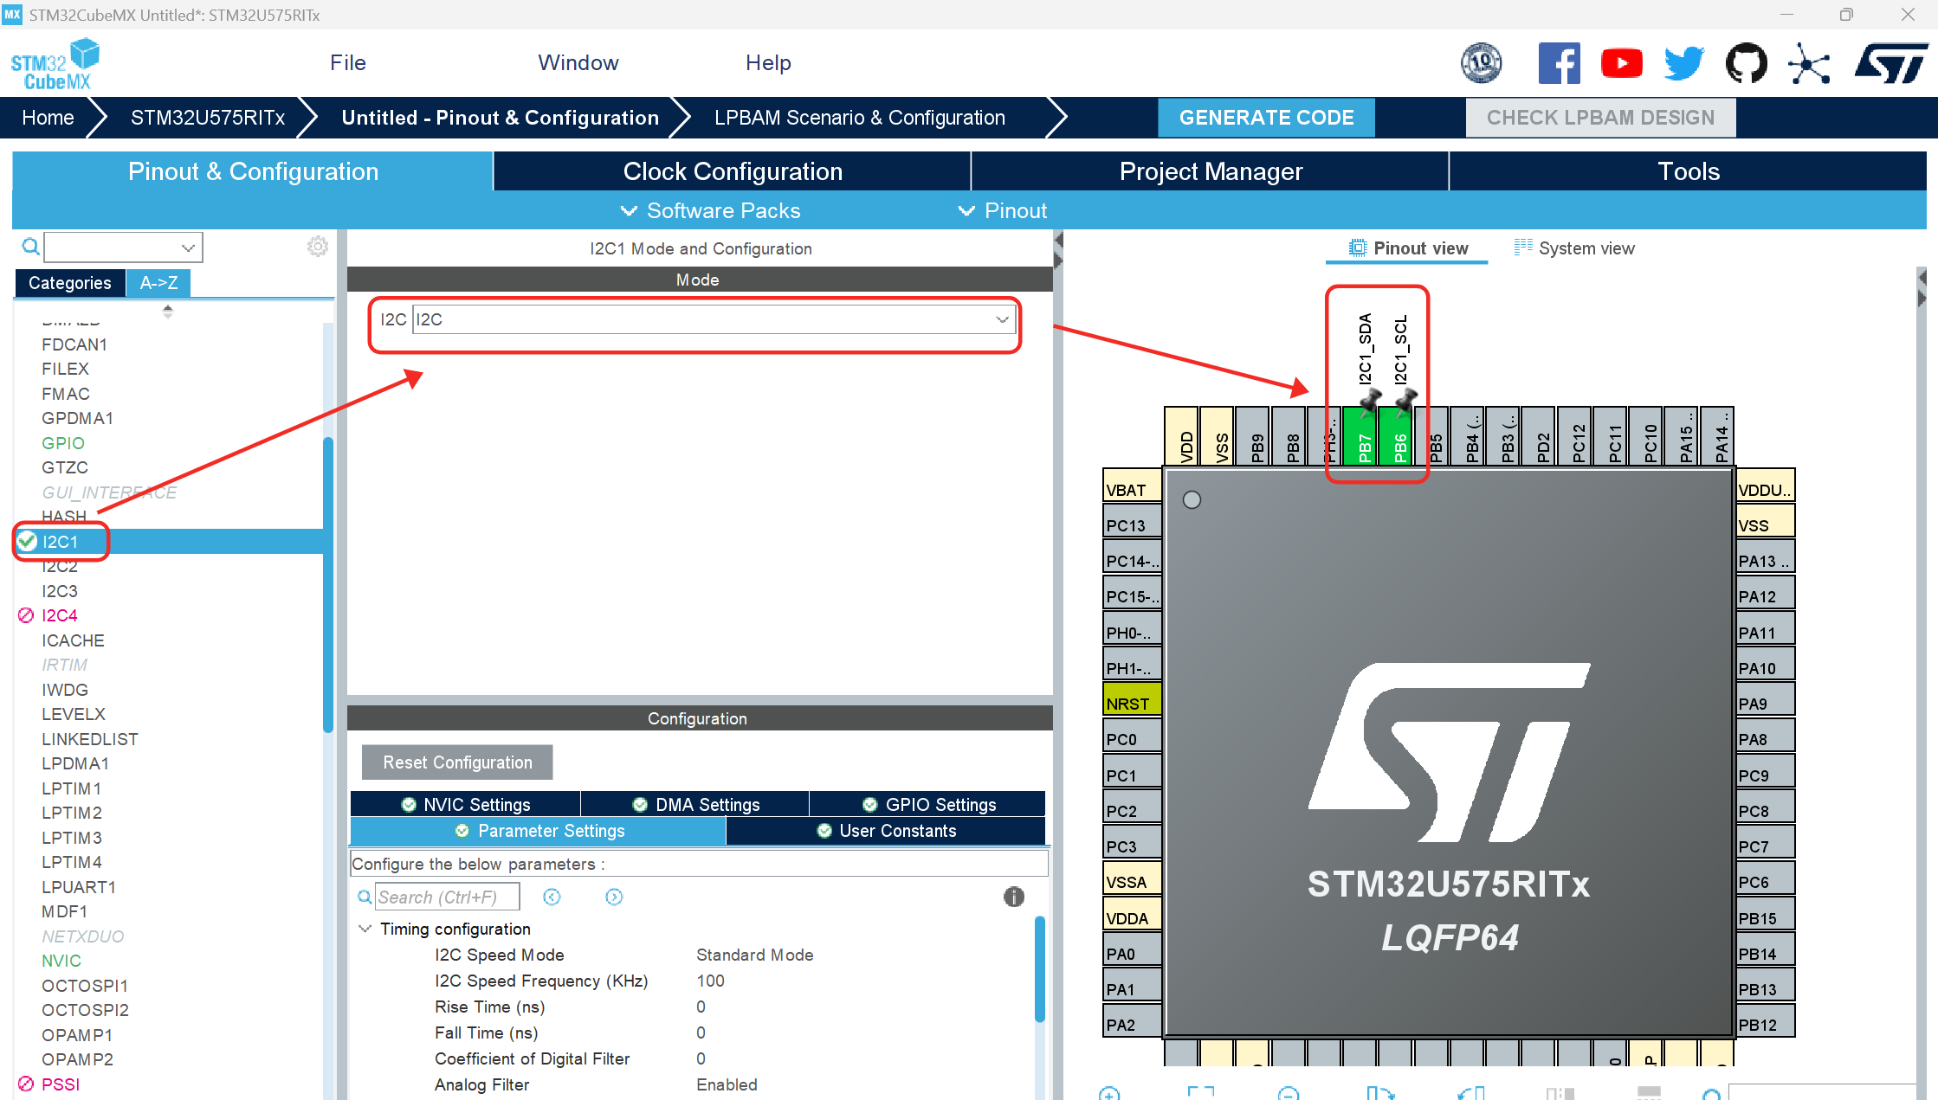Focus the Search (Ctrl+F) parameter field

(447, 897)
